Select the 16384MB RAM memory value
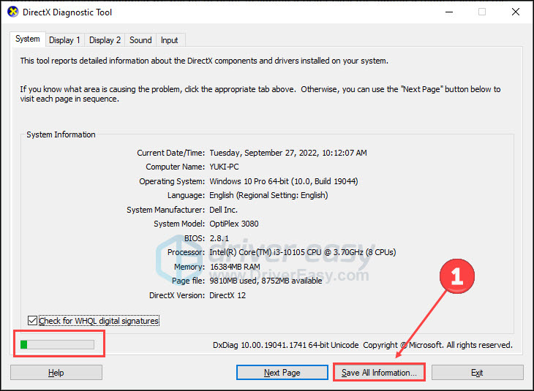Screen dimensions: 534x391 click(x=235, y=267)
